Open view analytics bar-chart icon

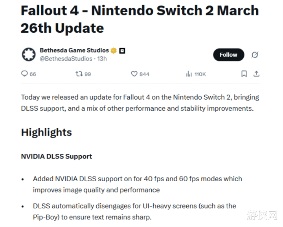click(x=189, y=74)
